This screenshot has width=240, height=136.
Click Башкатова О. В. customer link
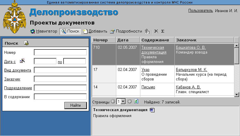click(191, 47)
